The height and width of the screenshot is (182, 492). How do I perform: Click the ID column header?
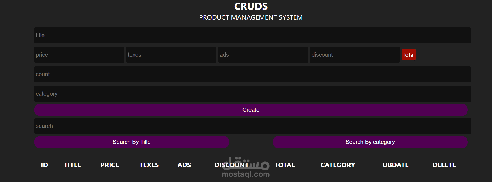(x=44, y=165)
